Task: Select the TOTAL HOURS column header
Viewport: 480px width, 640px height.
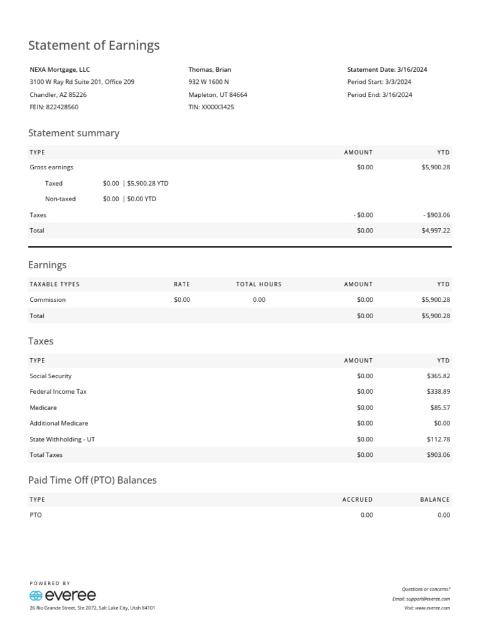Action: click(259, 284)
